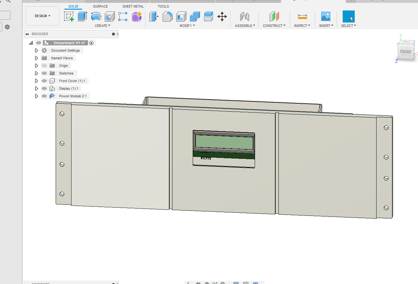Click the blue Select tool icon
This screenshot has width=418, height=284.
349,16
